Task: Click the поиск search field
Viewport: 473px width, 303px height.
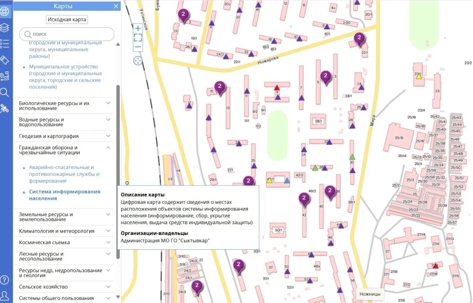Action: [67, 34]
